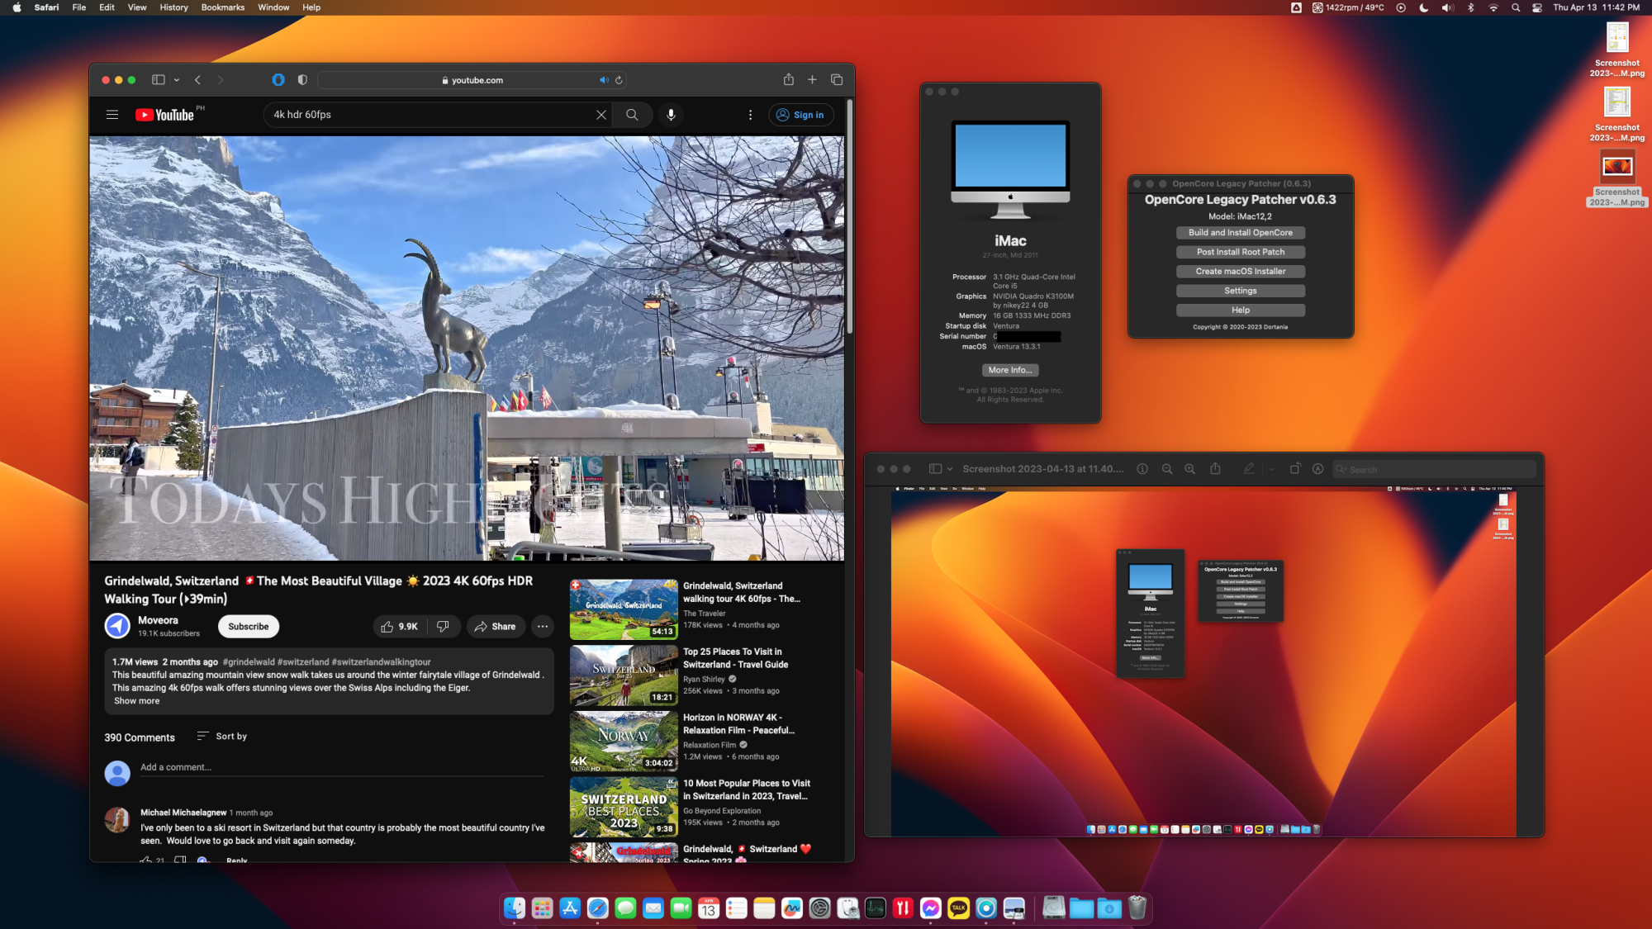Screen dimensions: 1652x929
Task: Open Freeform from the Dock
Action: pyautogui.click(x=792, y=908)
